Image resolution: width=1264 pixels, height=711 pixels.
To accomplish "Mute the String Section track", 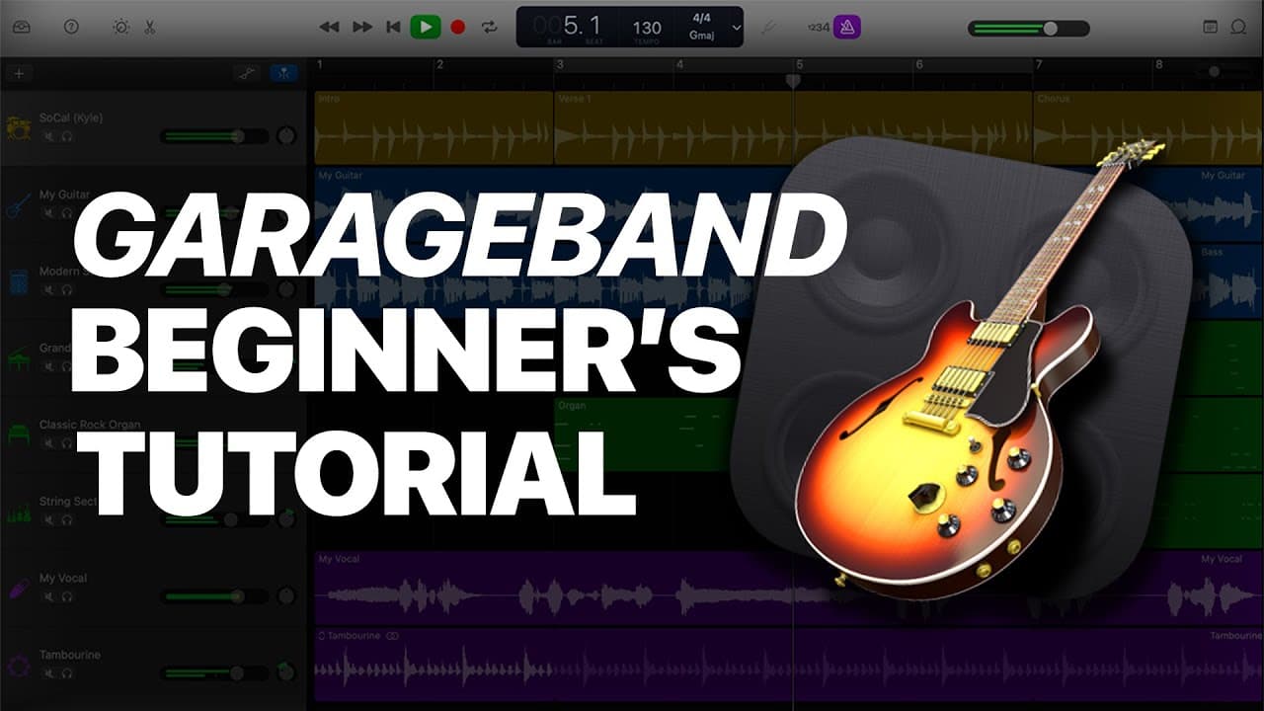I will (x=47, y=519).
